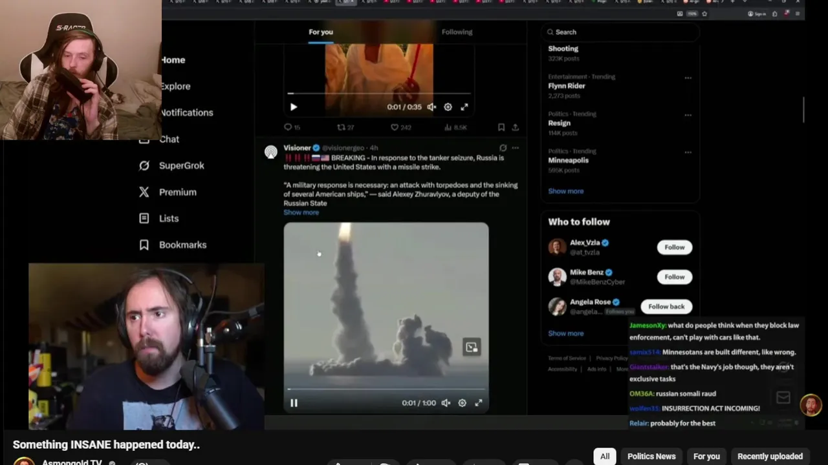Open Mike Benz's profile avatar
The image size is (828, 465).
(x=557, y=277)
